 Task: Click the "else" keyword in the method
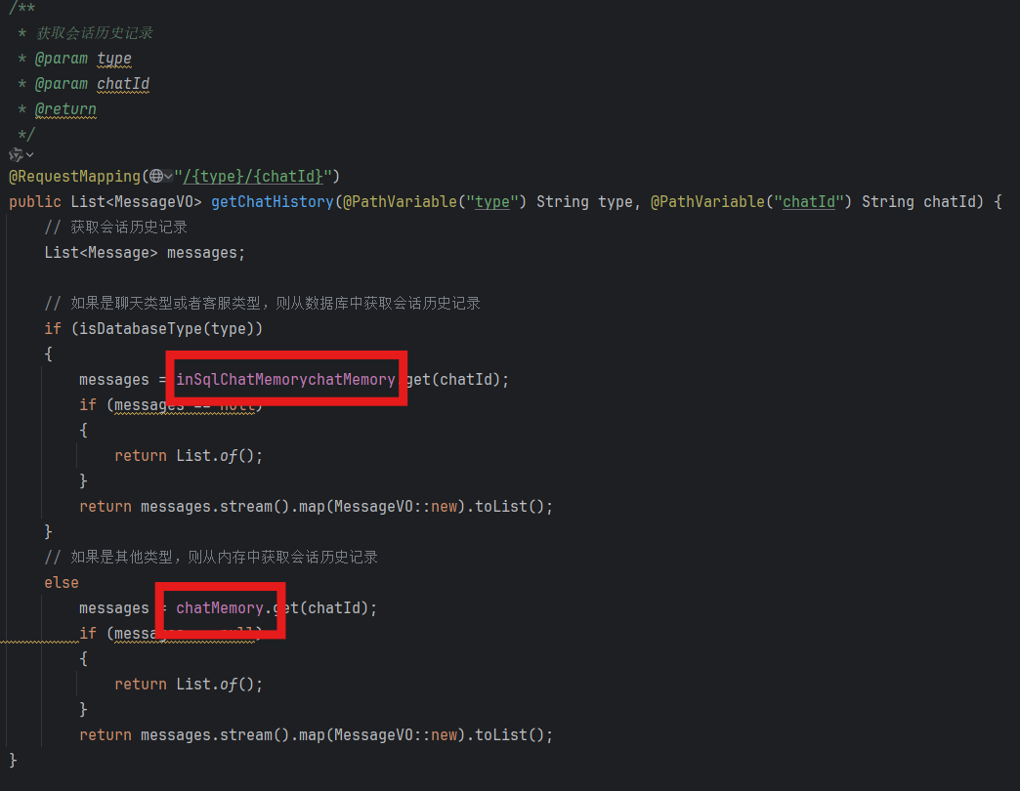(61, 582)
